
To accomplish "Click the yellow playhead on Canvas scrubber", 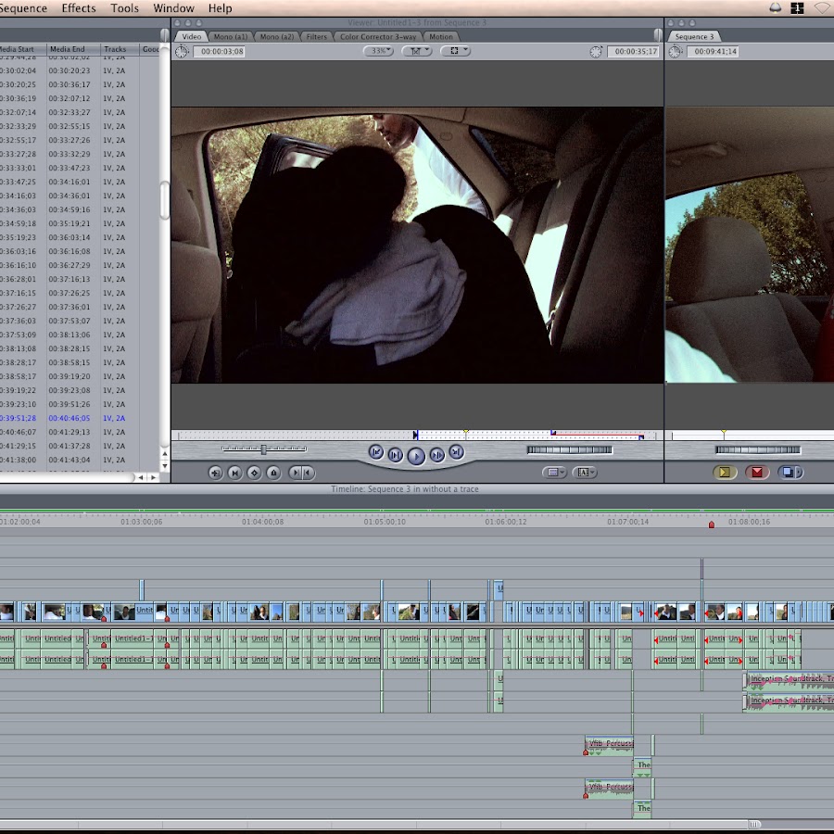I will 724,434.
